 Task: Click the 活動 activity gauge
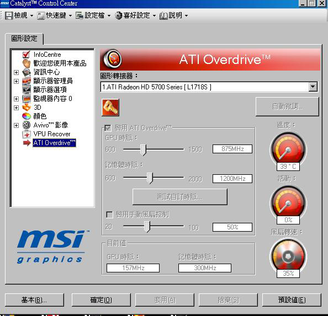(288, 202)
